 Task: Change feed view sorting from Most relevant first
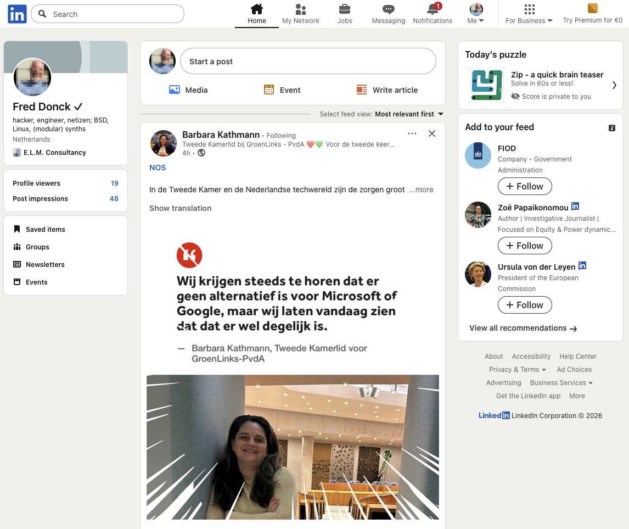pos(408,114)
